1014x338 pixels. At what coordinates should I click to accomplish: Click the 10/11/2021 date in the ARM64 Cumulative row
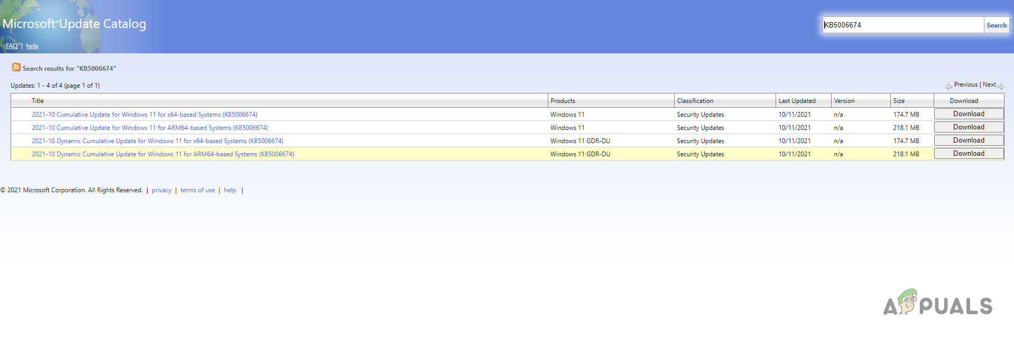pyautogui.click(x=795, y=128)
